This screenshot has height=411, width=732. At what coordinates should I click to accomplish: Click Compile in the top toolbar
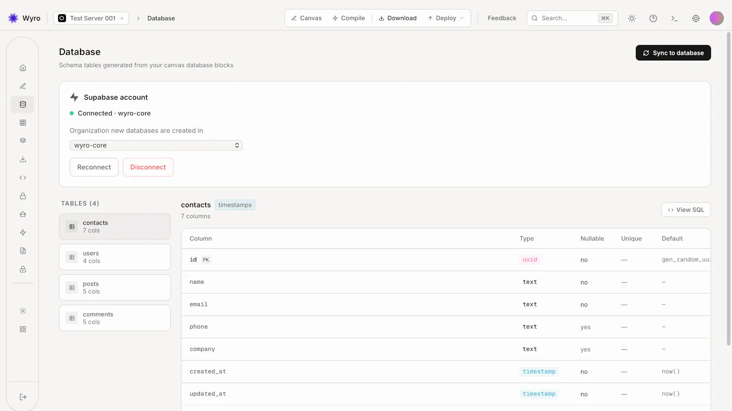(349, 18)
